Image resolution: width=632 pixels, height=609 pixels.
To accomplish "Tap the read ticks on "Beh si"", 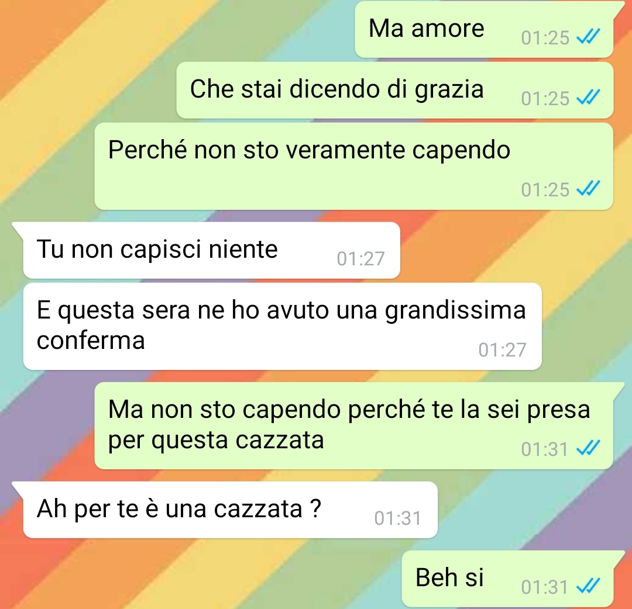I will (588, 586).
